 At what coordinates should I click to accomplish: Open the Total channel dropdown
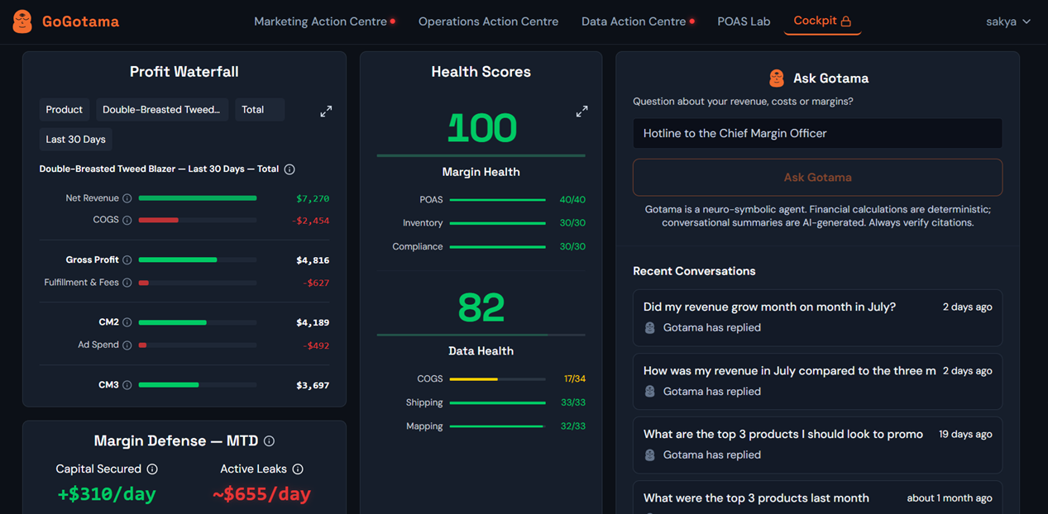(x=260, y=110)
